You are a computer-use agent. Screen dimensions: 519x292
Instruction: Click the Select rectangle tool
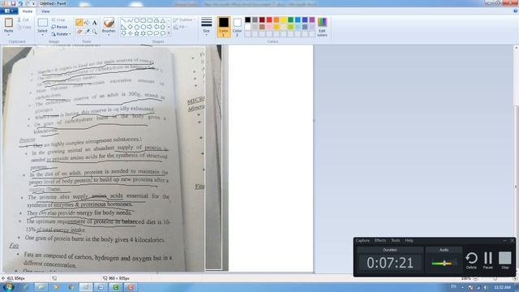[x=42, y=23]
